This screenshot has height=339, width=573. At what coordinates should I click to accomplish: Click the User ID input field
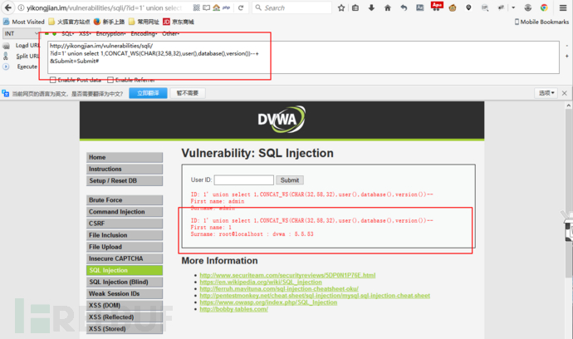click(x=244, y=180)
